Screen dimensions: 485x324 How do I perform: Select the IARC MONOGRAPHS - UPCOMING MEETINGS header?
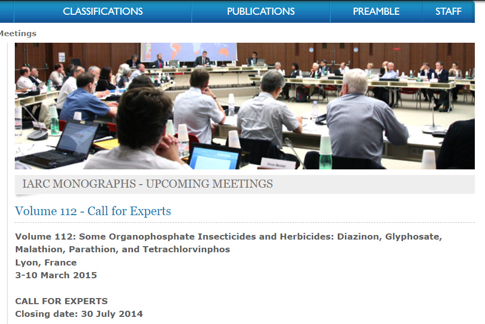[148, 184]
